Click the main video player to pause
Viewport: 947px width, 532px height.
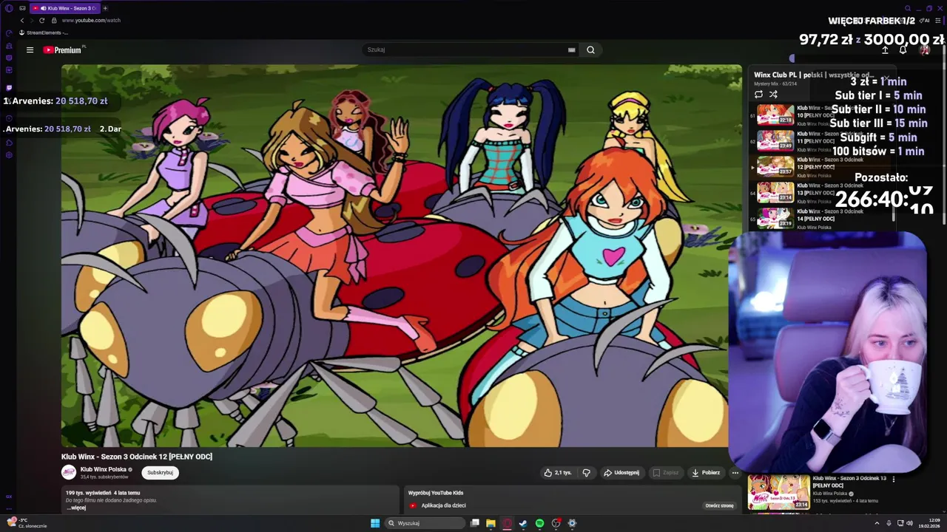click(x=401, y=256)
